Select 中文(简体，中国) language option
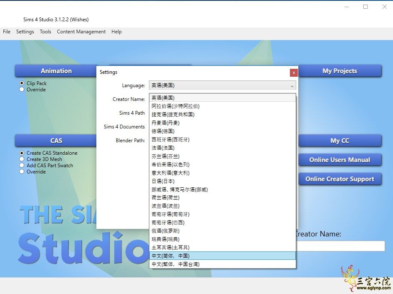The width and height of the screenshot is (393, 294). (x=222, y=256)
